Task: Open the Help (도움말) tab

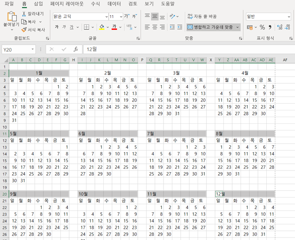Action: coord(168,3)
